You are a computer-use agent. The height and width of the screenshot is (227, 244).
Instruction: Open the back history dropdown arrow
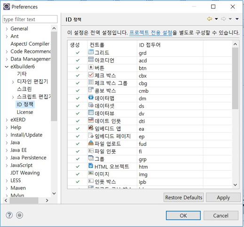[216, 19]
